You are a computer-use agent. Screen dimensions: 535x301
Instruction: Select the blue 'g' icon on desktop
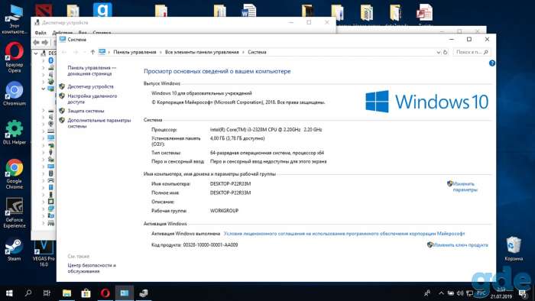pyautogui.click(x=102, y=10)
